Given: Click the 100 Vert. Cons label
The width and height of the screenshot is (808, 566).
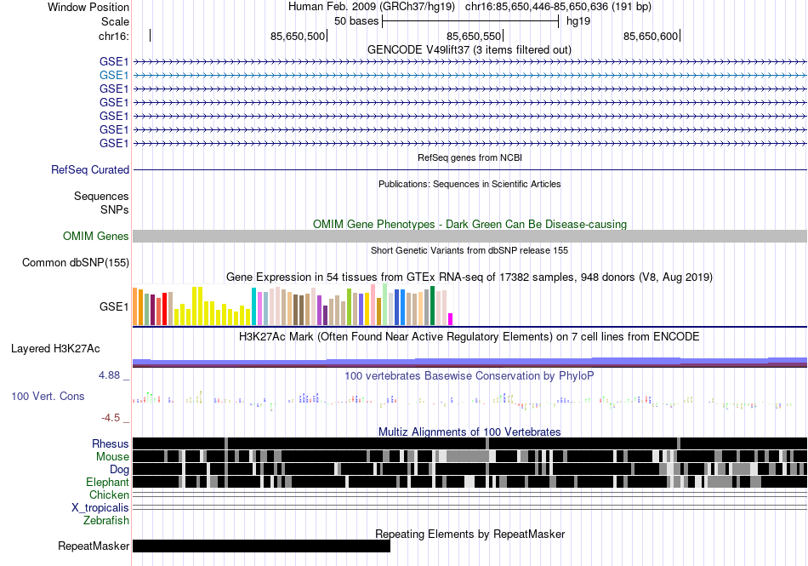Looking at the screenshot, I should tap(48, 396).
